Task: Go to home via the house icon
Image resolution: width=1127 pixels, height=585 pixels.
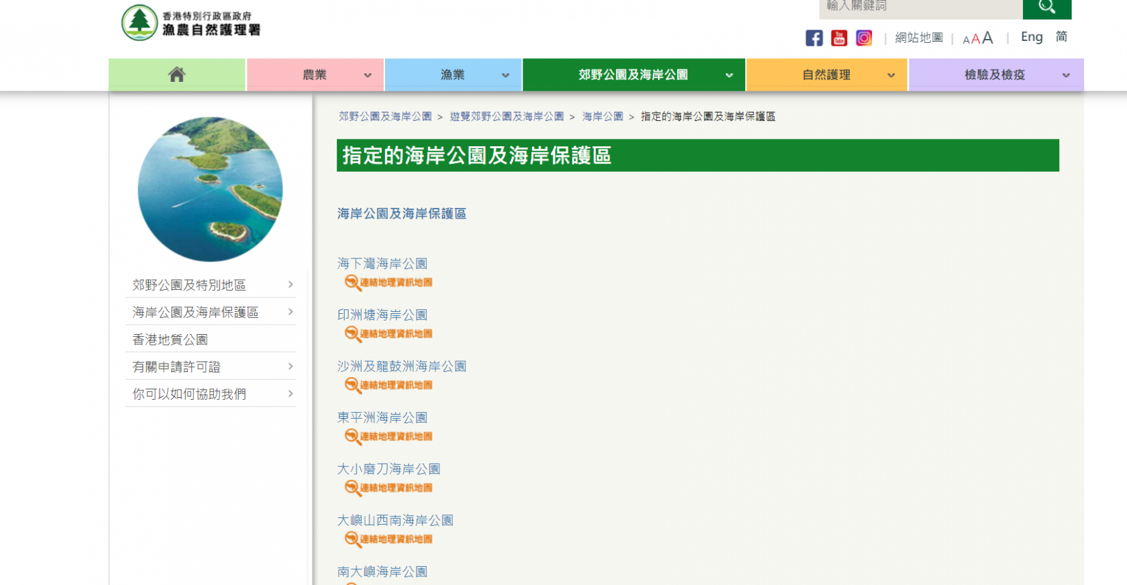Action: tap(177, 74)
